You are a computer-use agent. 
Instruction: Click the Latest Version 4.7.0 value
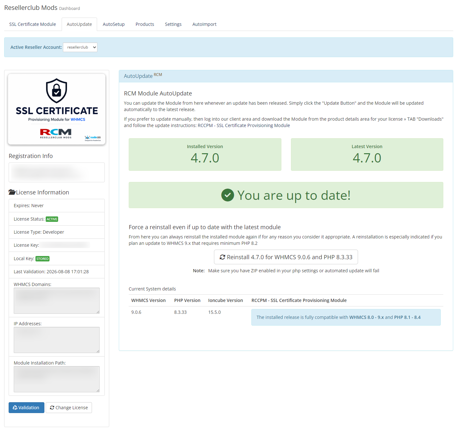[367, 158]
